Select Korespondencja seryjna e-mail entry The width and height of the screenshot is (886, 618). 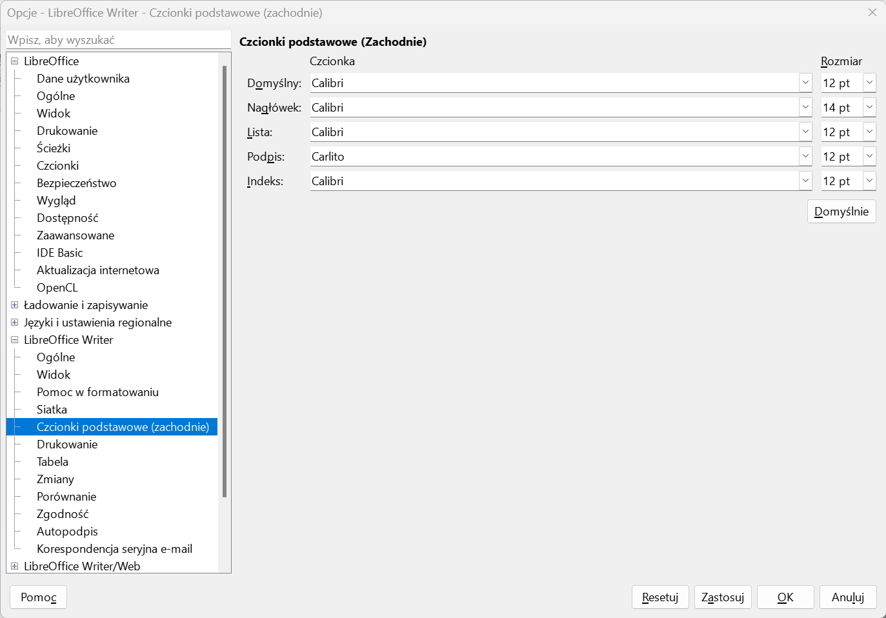click(114, 549)
